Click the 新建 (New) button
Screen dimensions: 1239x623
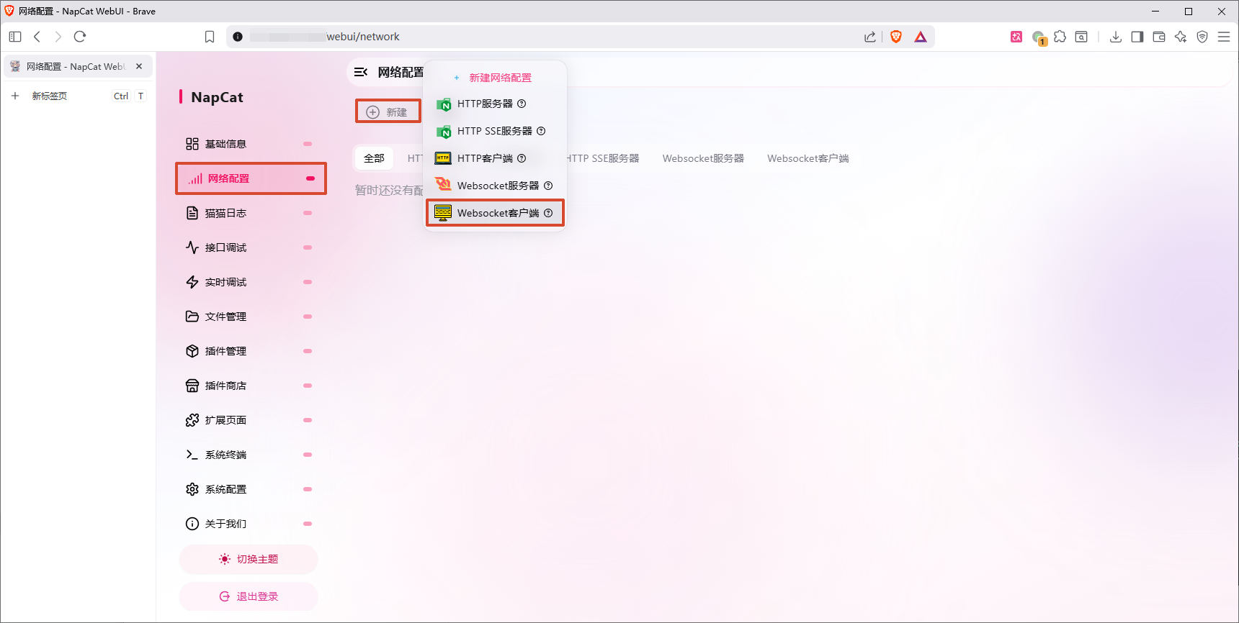tap(388, 112)
